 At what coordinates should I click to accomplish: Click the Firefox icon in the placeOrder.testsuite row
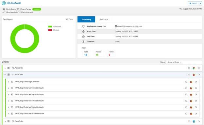click(x=191, y=114)
